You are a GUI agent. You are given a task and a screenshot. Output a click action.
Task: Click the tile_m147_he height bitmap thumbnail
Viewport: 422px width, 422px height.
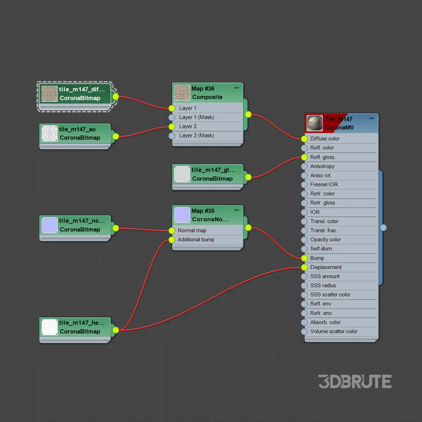[x=50, y=327]
